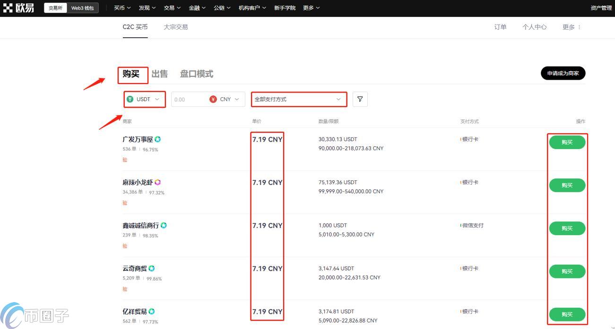Open the 新手学院 menu
This screenshot has width=615, height=329.
[285, 8]
